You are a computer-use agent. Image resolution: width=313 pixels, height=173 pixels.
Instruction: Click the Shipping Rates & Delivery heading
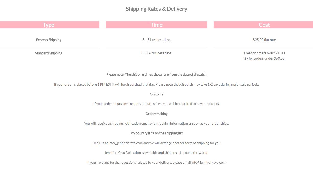[156, 9]
